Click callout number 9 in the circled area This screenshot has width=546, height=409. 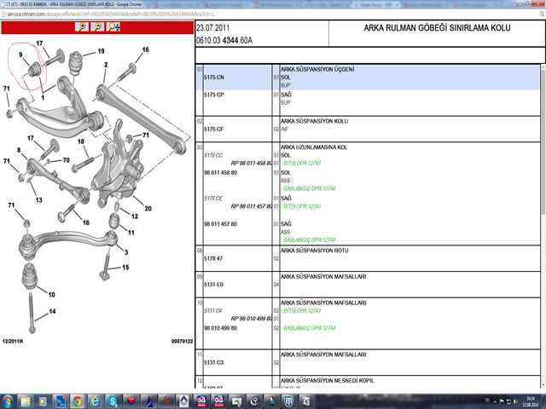(x=20, y=55)
